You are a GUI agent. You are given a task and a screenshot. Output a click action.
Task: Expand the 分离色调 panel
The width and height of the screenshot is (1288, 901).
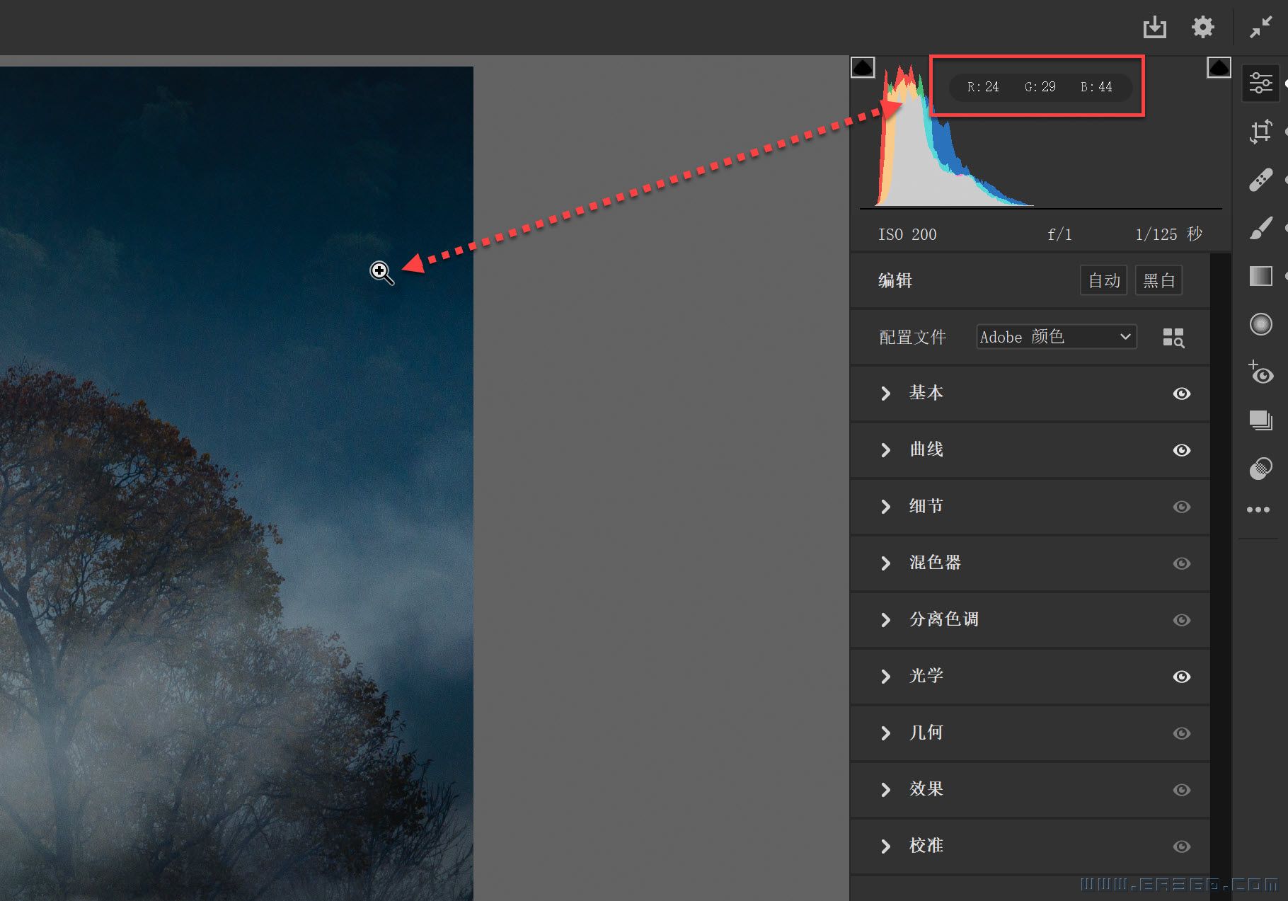pos(943,620)
